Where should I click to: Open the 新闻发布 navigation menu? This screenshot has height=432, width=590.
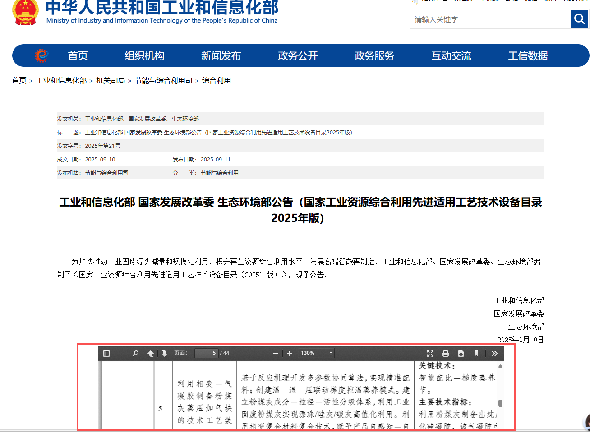click(221, 56)
